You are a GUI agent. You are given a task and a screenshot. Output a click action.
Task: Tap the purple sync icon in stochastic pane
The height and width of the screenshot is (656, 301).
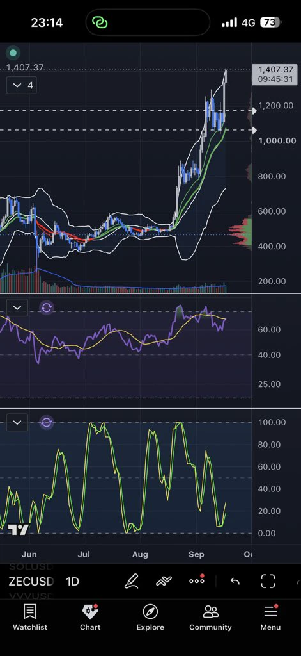(47, 423)
